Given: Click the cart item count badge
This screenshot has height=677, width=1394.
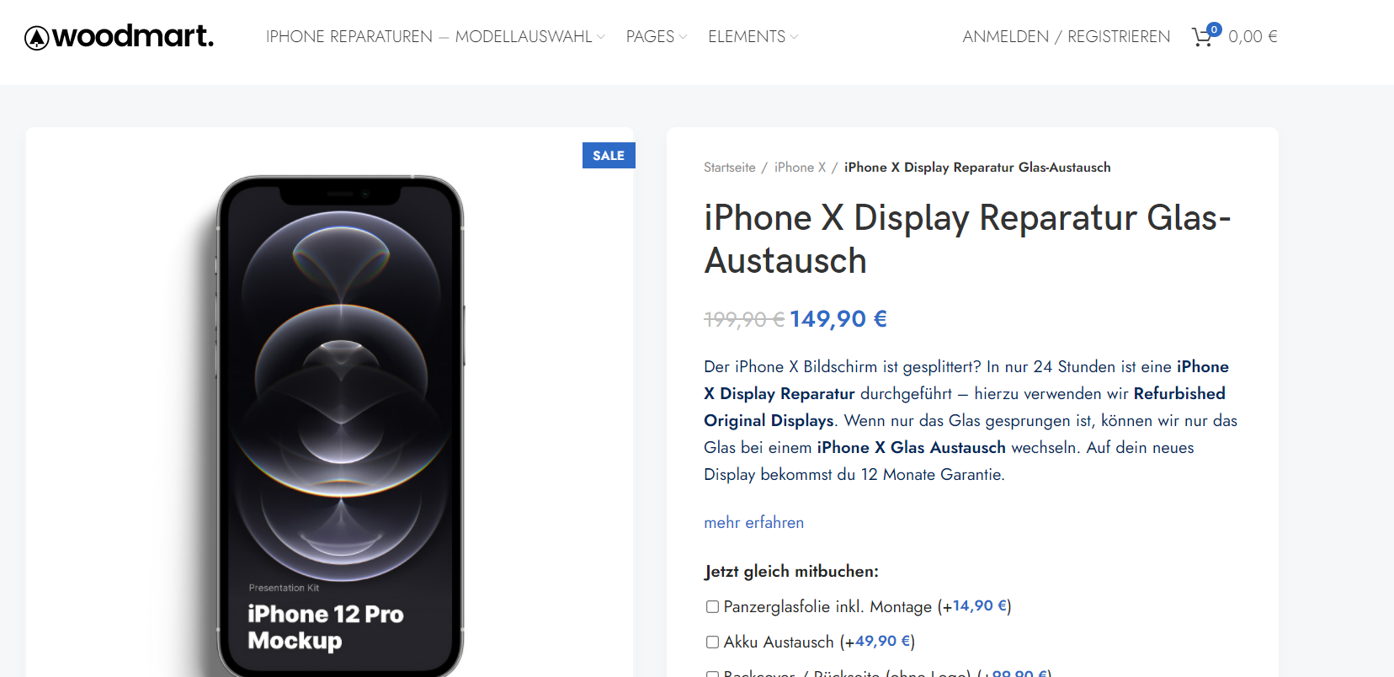Looking at the screenshot, I should point(1214,29).
